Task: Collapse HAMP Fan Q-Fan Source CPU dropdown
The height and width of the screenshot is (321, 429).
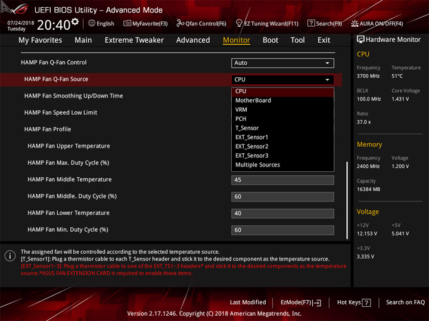Action: pos(282,80)
